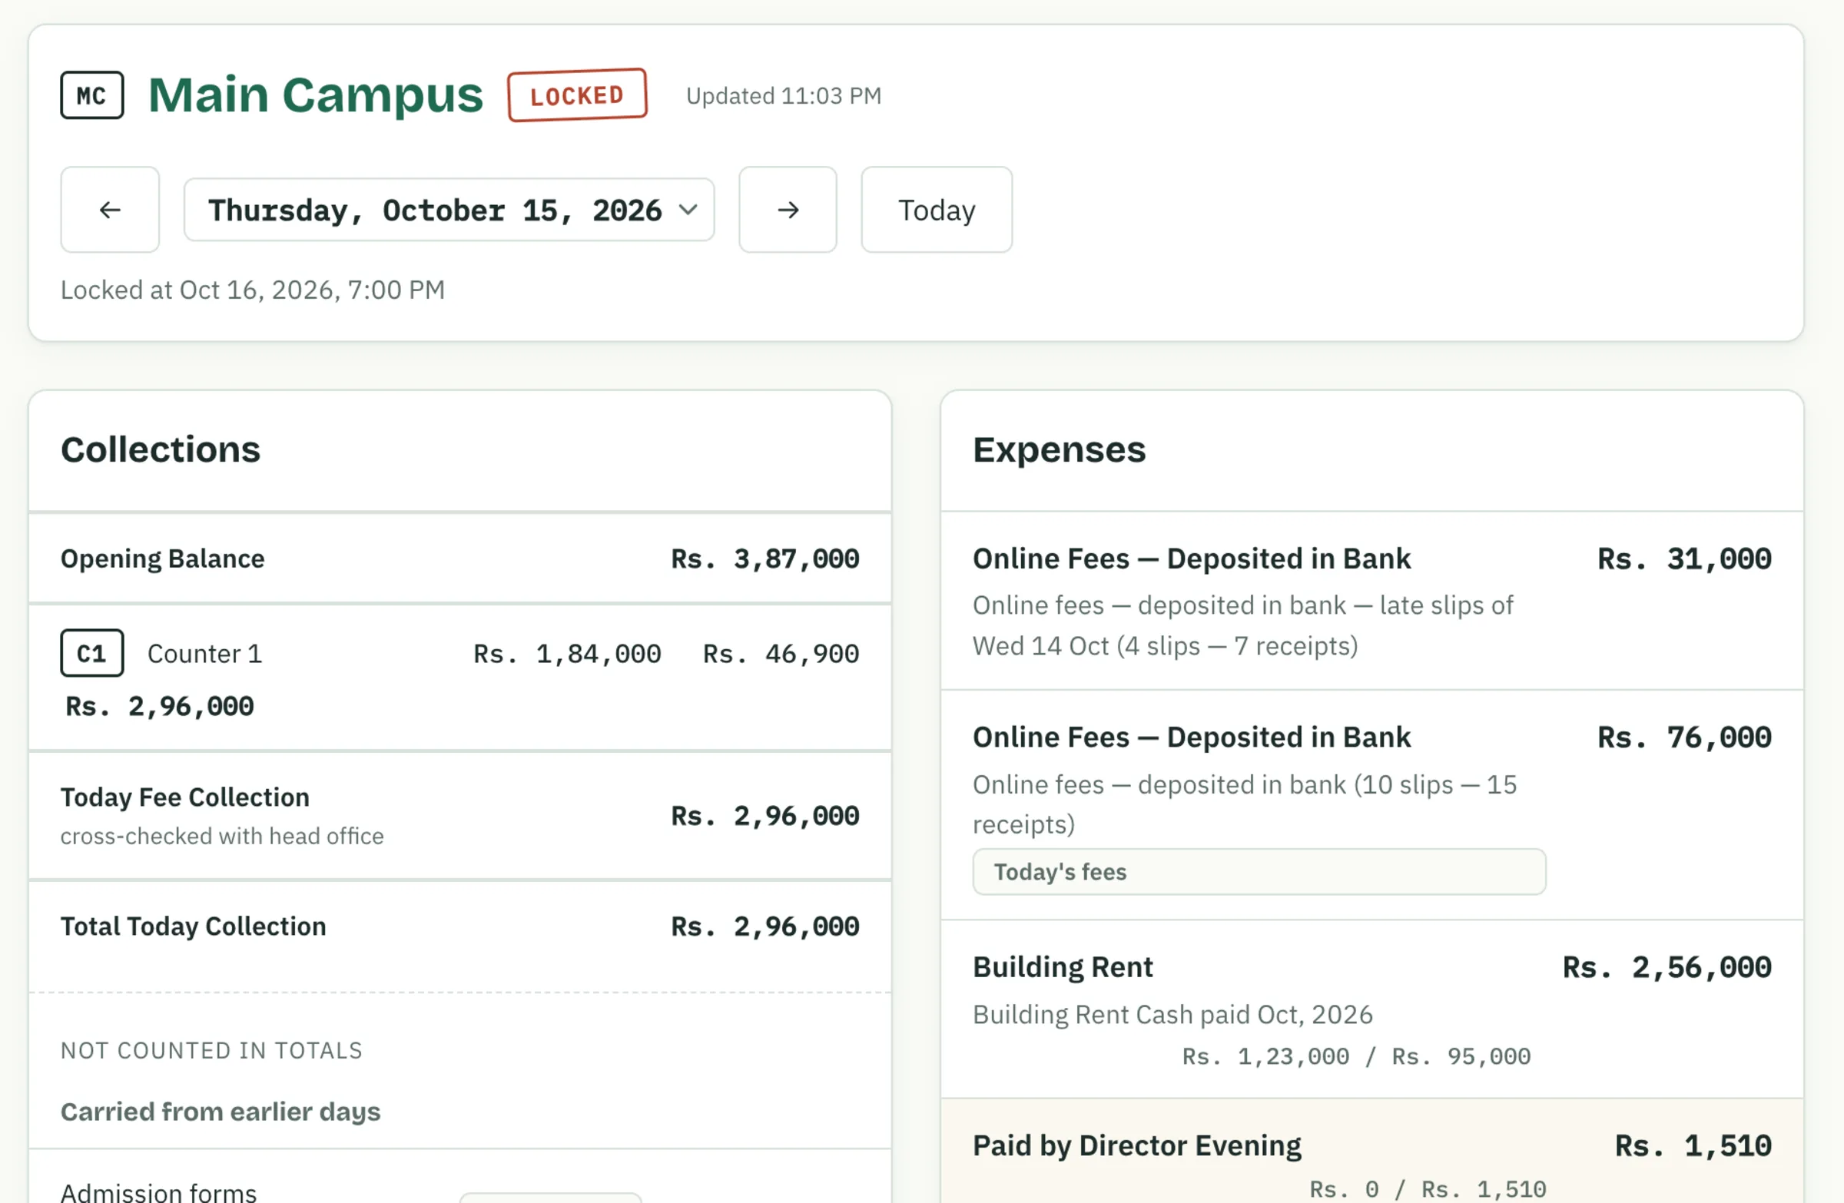
Task: Click the Today Fee Collection label
Action: tap(185, 797)
